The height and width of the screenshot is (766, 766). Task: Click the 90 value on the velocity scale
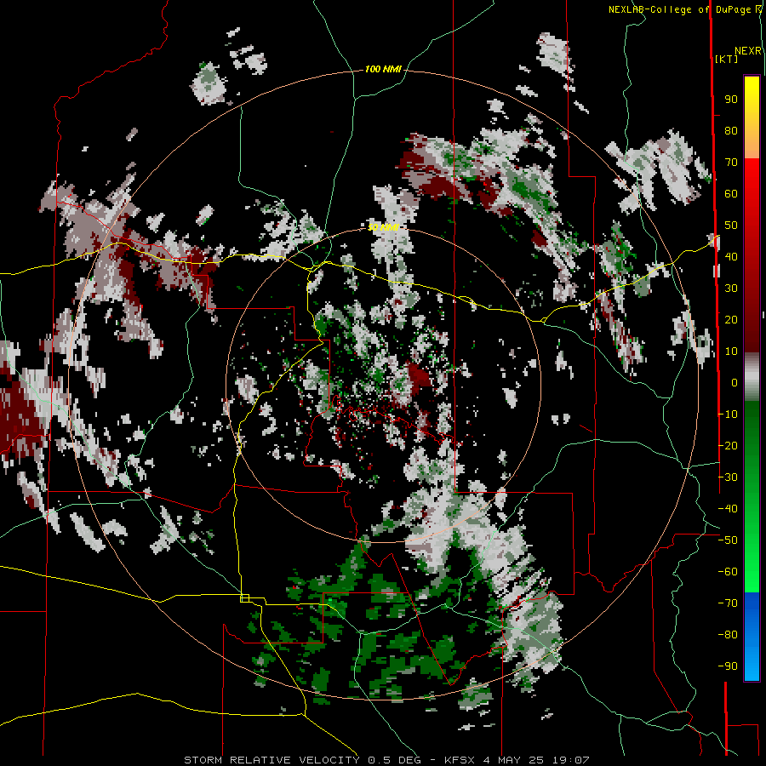click(x=731, y=100)
